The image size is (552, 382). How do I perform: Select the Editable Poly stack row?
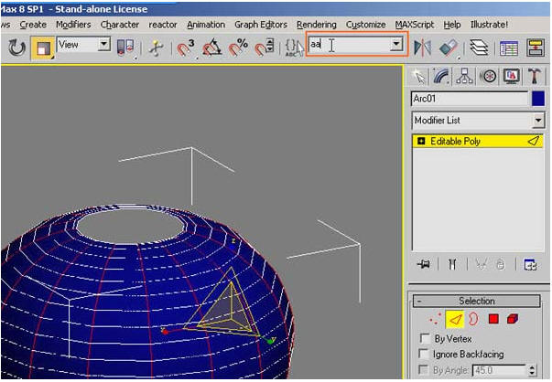coord(478,142)
